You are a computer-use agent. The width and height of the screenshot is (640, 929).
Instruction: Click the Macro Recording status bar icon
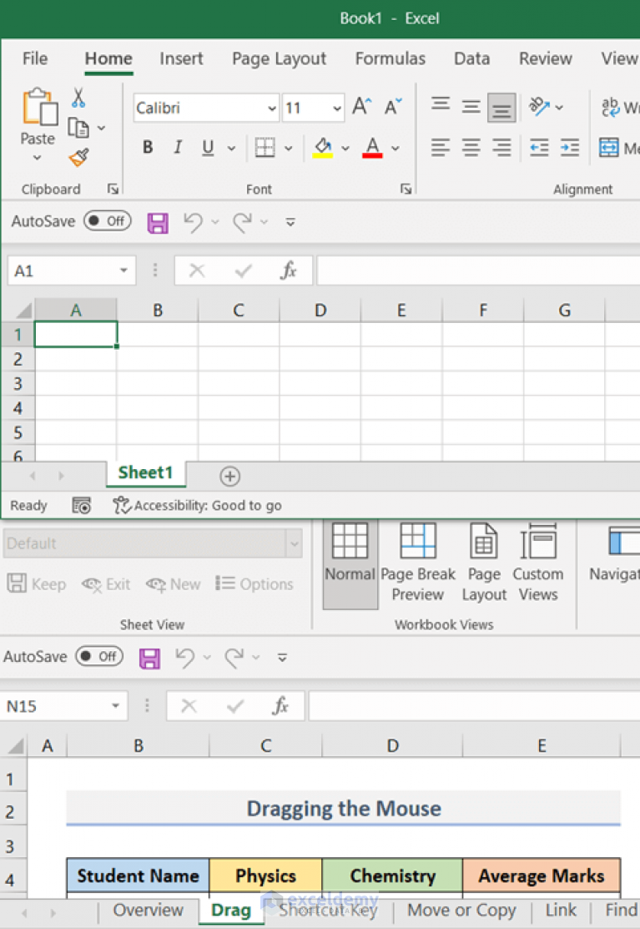[81, 505]
